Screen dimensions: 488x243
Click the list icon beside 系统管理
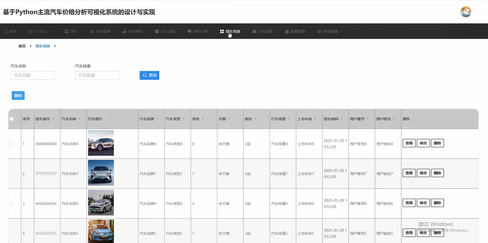click(319, 31)
